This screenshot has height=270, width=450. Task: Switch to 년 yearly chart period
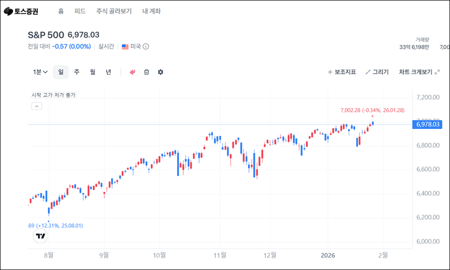click(108, 72)
